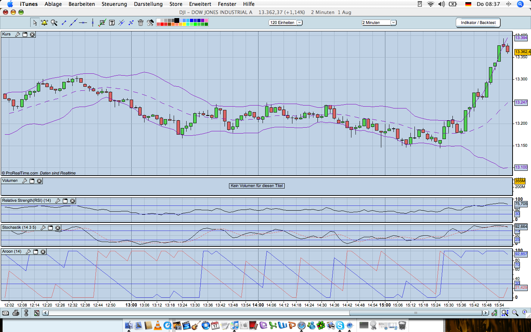Open the iTunes menu
531x332 pixels.
click(29, 4)
